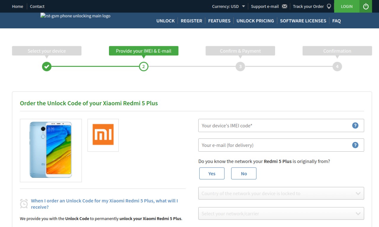Screen dimensions: 379x227
Task: Click the Contact link
Action: 37,6
